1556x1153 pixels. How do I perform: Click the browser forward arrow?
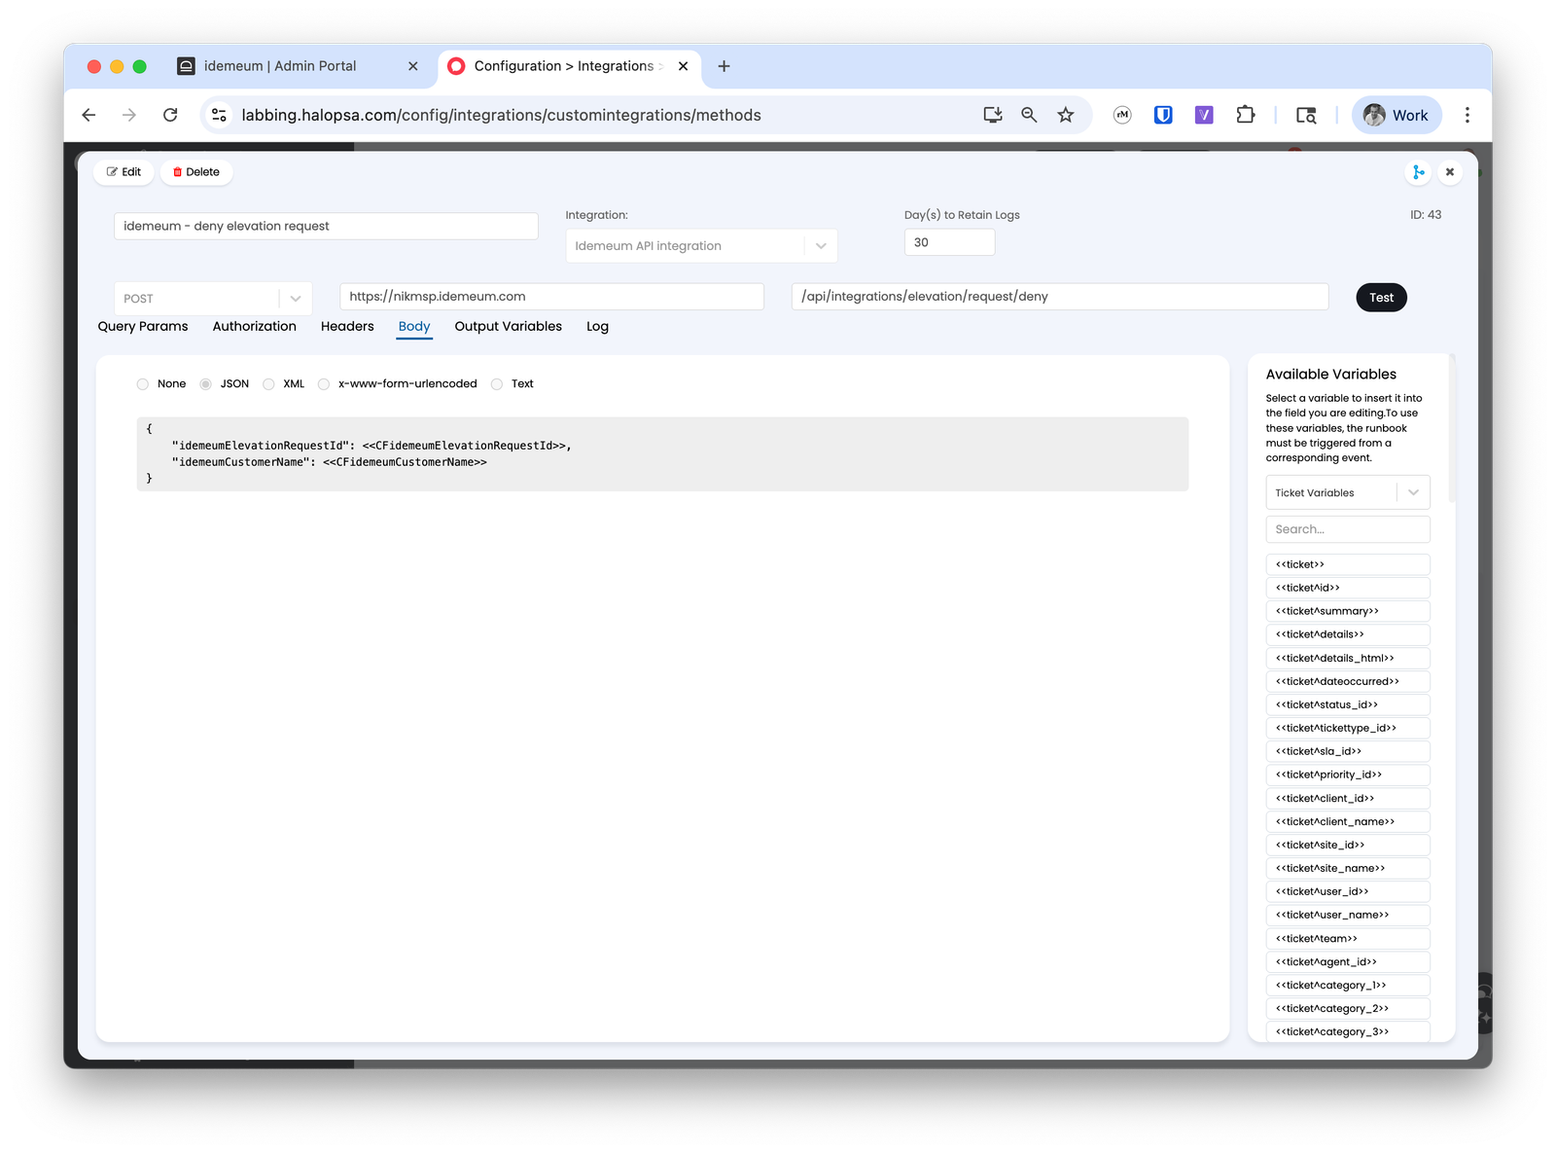(x=129, y=115)
